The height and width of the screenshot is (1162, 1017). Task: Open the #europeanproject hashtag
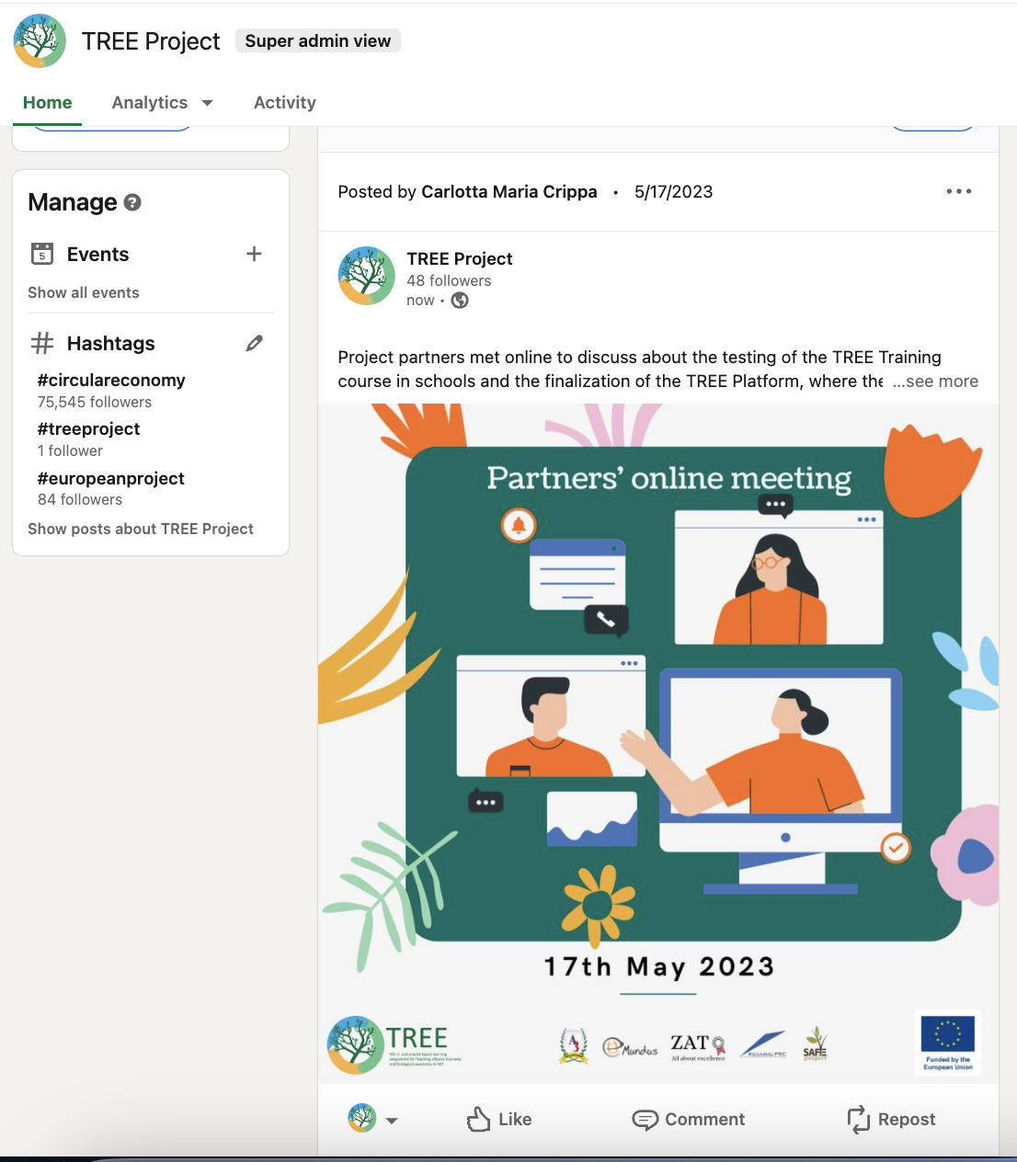[110, 478]
